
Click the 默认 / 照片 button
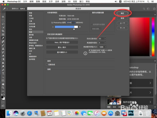[62, 47]
